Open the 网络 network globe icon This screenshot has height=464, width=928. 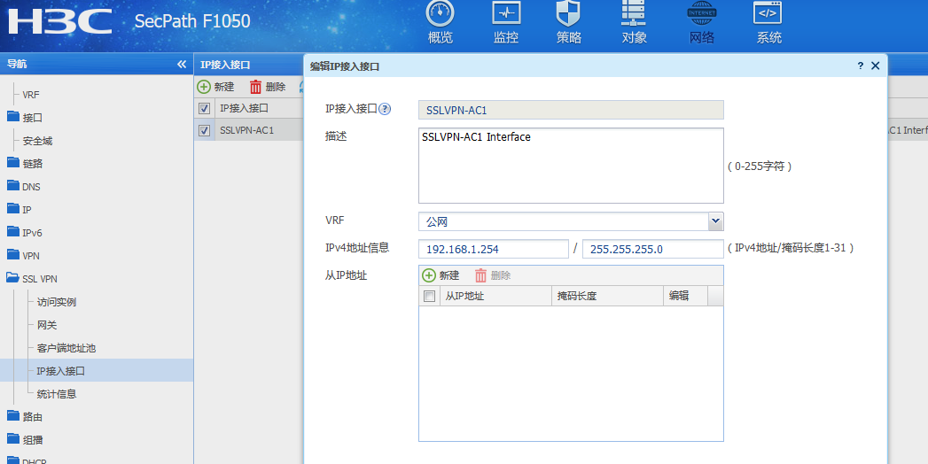tap(702, 13)
